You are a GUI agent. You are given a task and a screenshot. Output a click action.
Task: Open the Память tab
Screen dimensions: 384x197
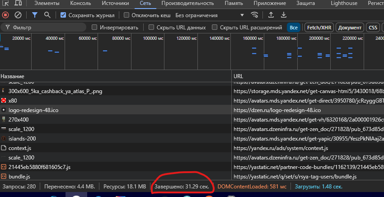point(234,3)
